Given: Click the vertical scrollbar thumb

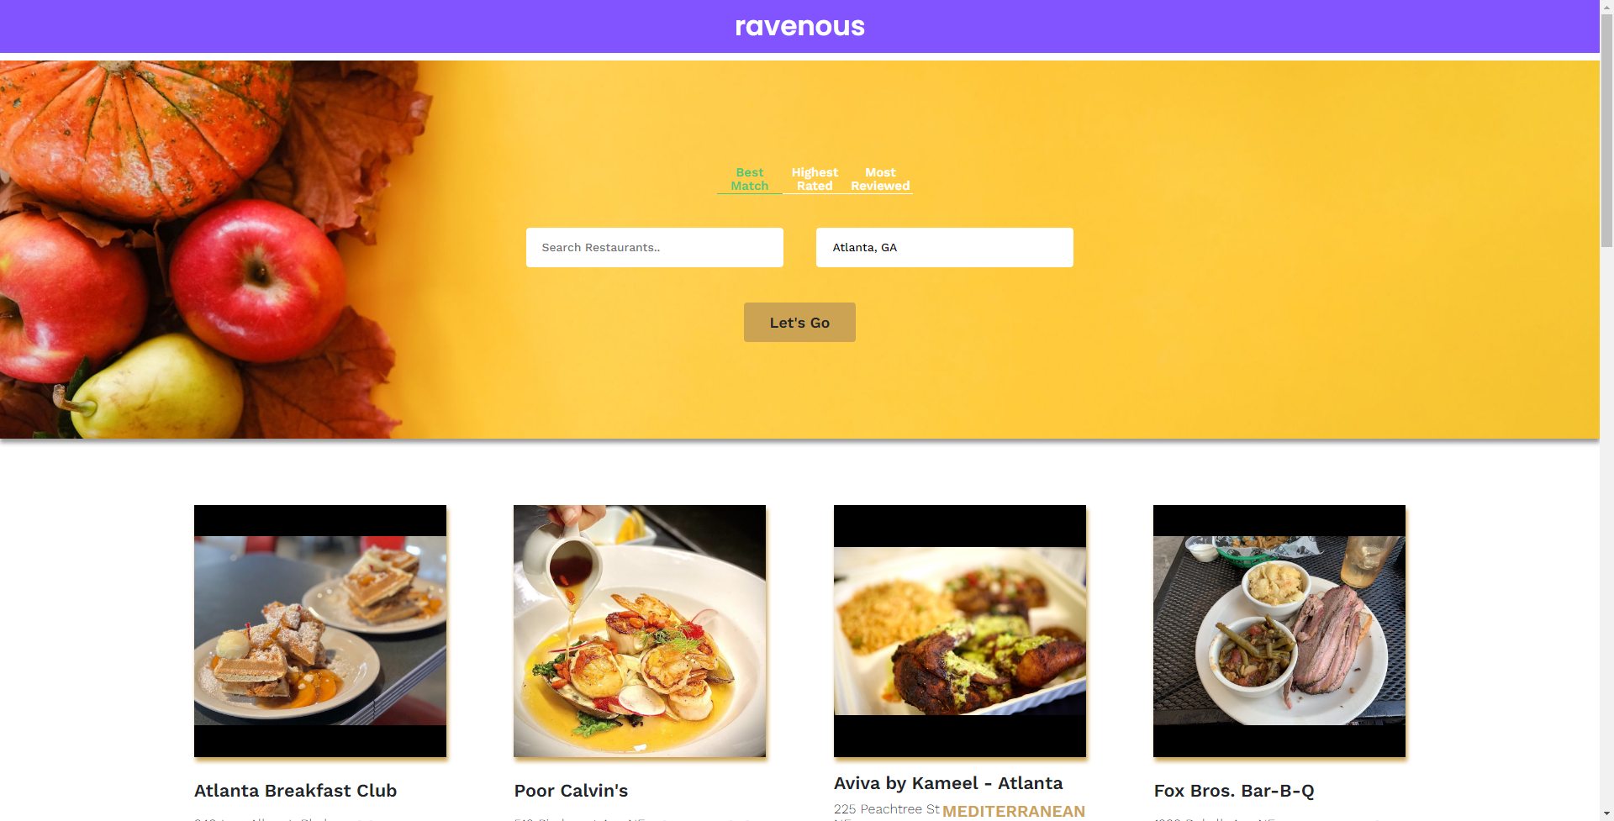Looking at the screenshot, I should tap(1606, 130).
